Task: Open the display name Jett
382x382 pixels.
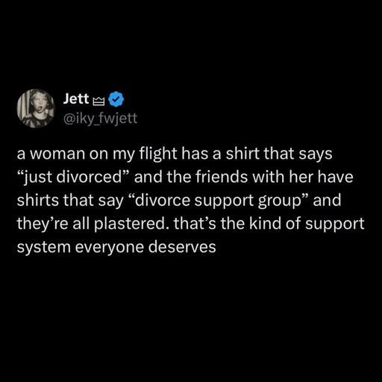Action: 76,98
